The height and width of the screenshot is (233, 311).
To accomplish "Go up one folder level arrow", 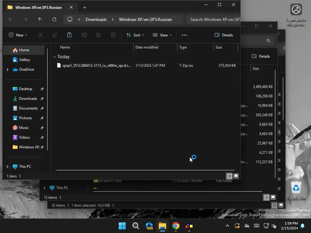I will [40, 19].
